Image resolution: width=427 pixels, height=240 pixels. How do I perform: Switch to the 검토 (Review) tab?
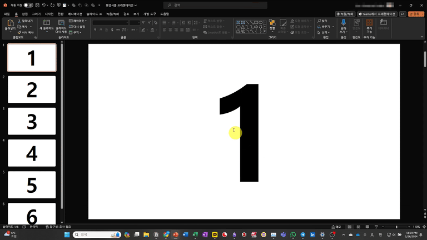(x=126, y=14)
